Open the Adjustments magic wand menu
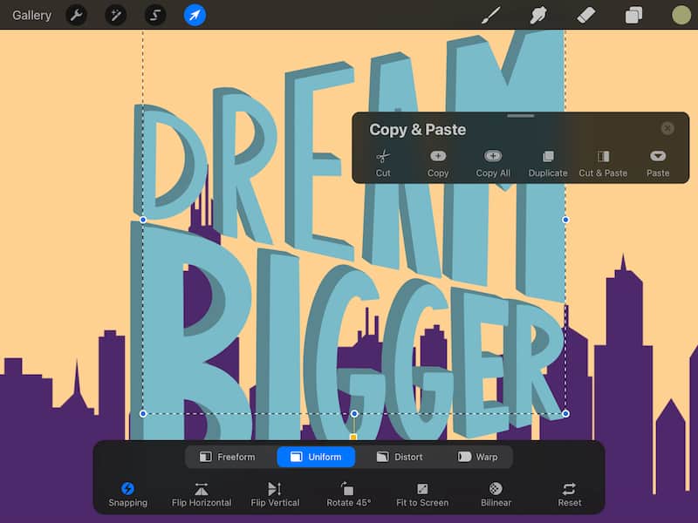698x523 pixels. pyautogui.click(x=116, y=15)
